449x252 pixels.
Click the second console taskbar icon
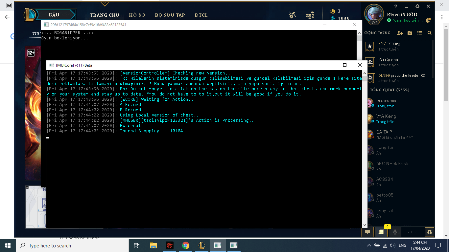pyautogui.click(x=234, y=245)
